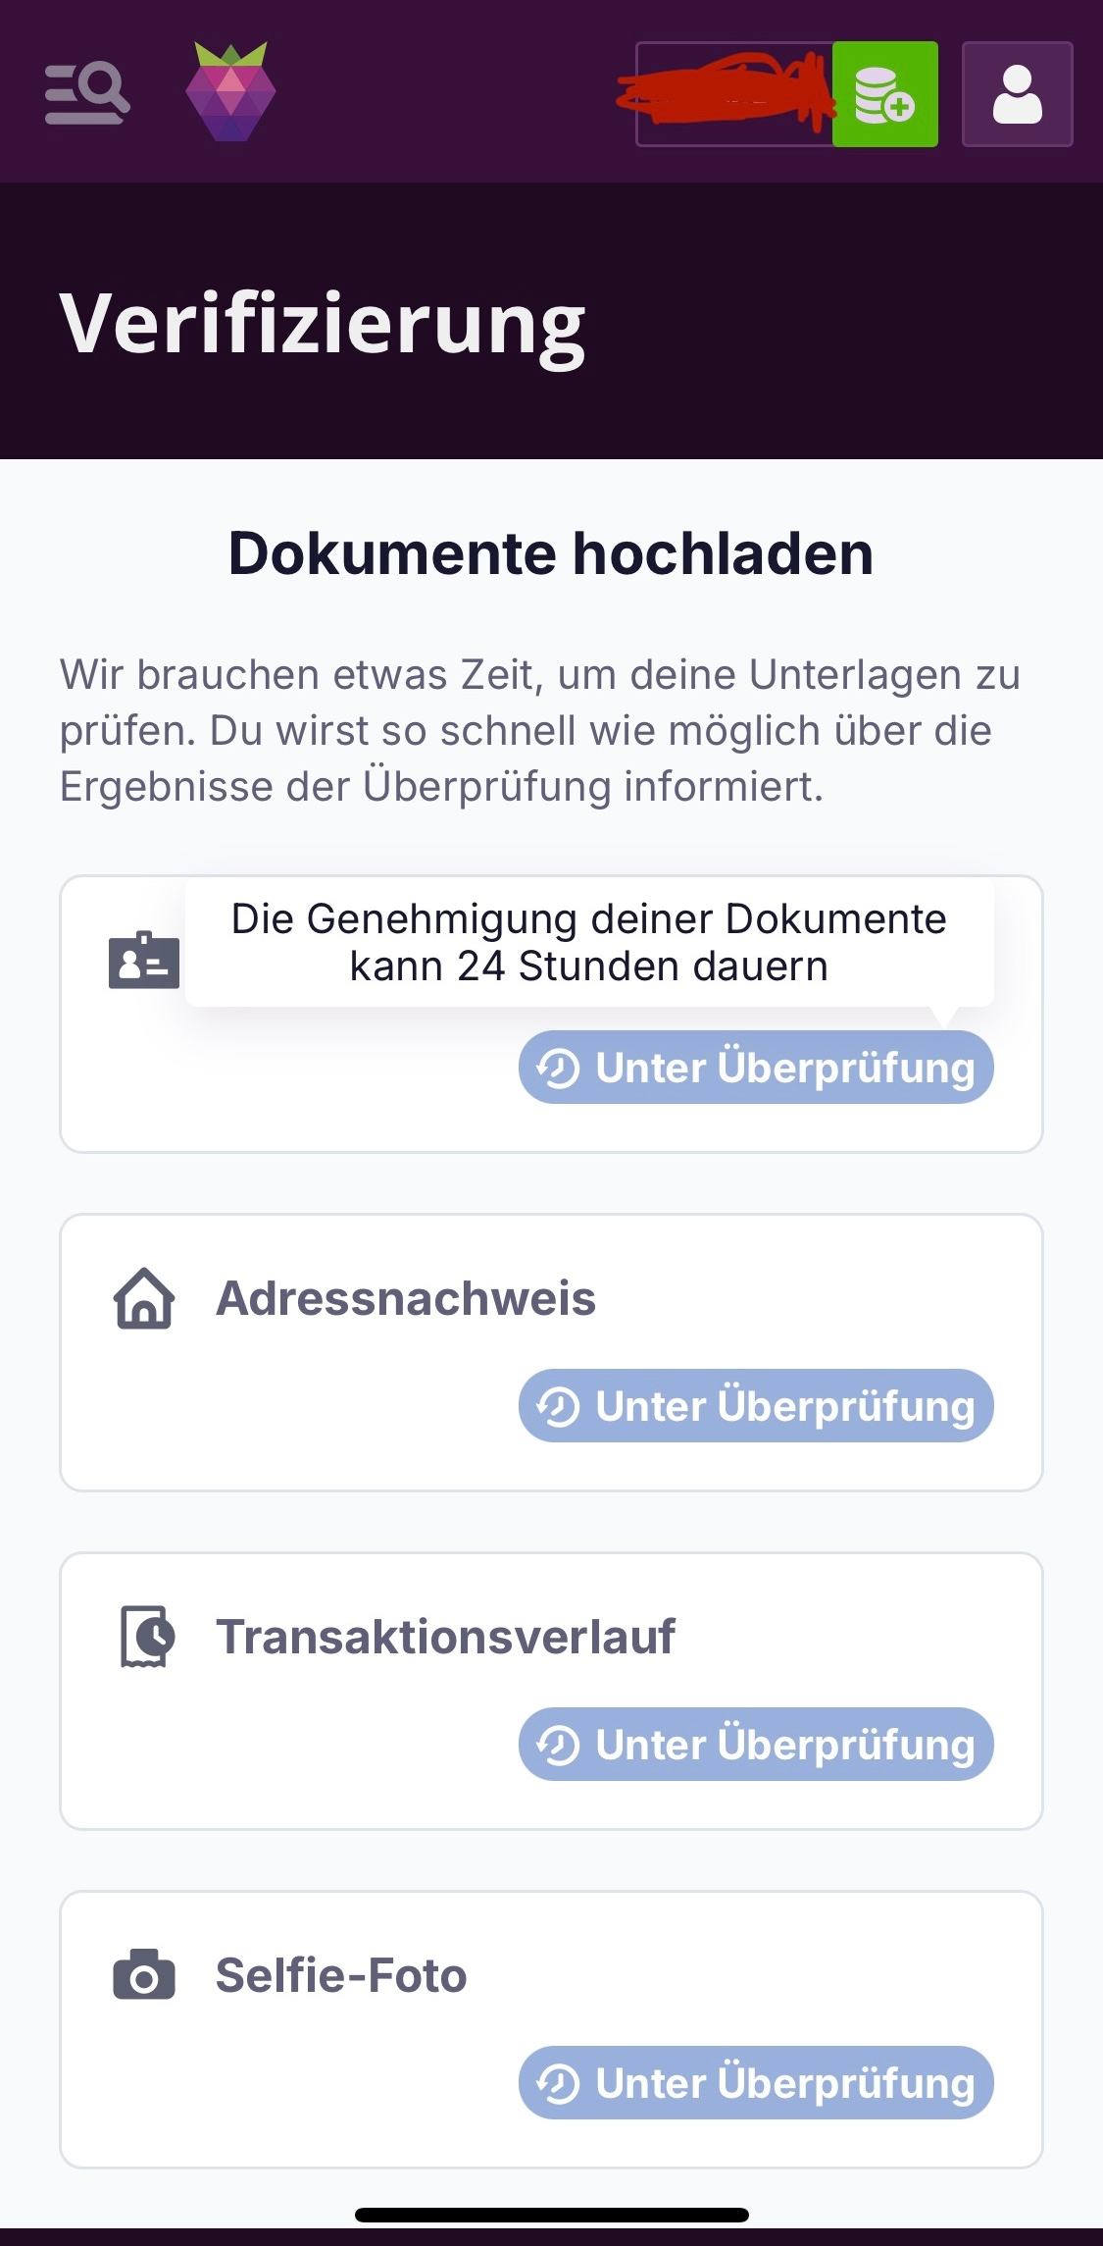
Task: Open the search menu icon
Action: pyautogui.click(x=87, y=93)
